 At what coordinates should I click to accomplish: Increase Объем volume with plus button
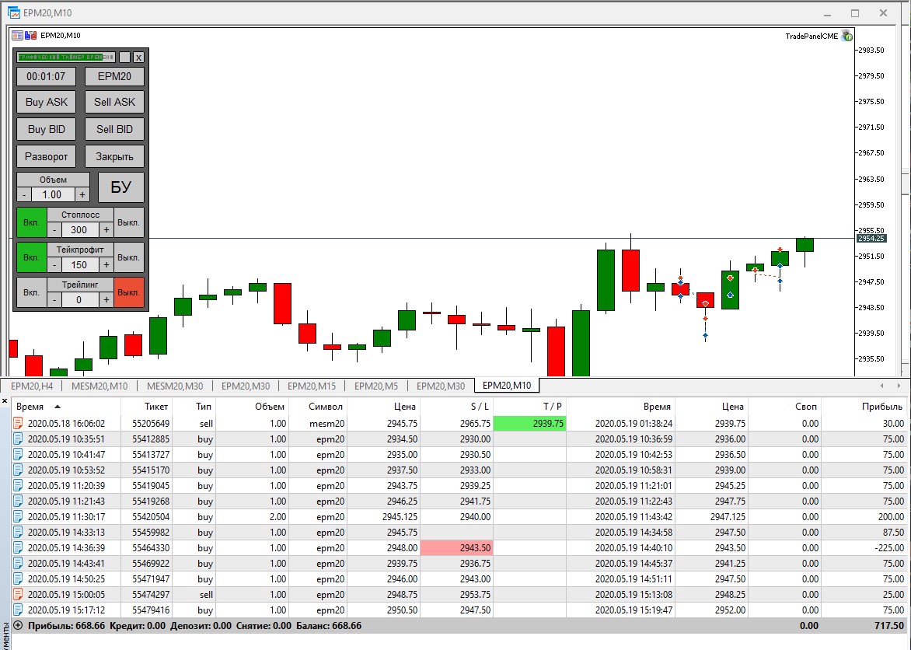tap(82, 195)
